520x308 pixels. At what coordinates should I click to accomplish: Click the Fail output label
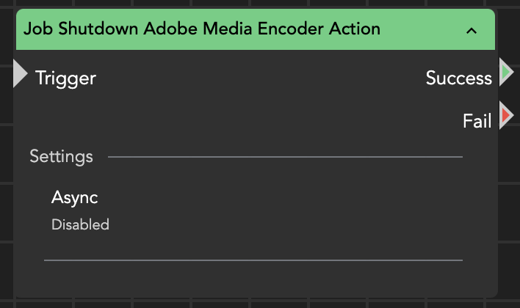click(x=477, y=121)
